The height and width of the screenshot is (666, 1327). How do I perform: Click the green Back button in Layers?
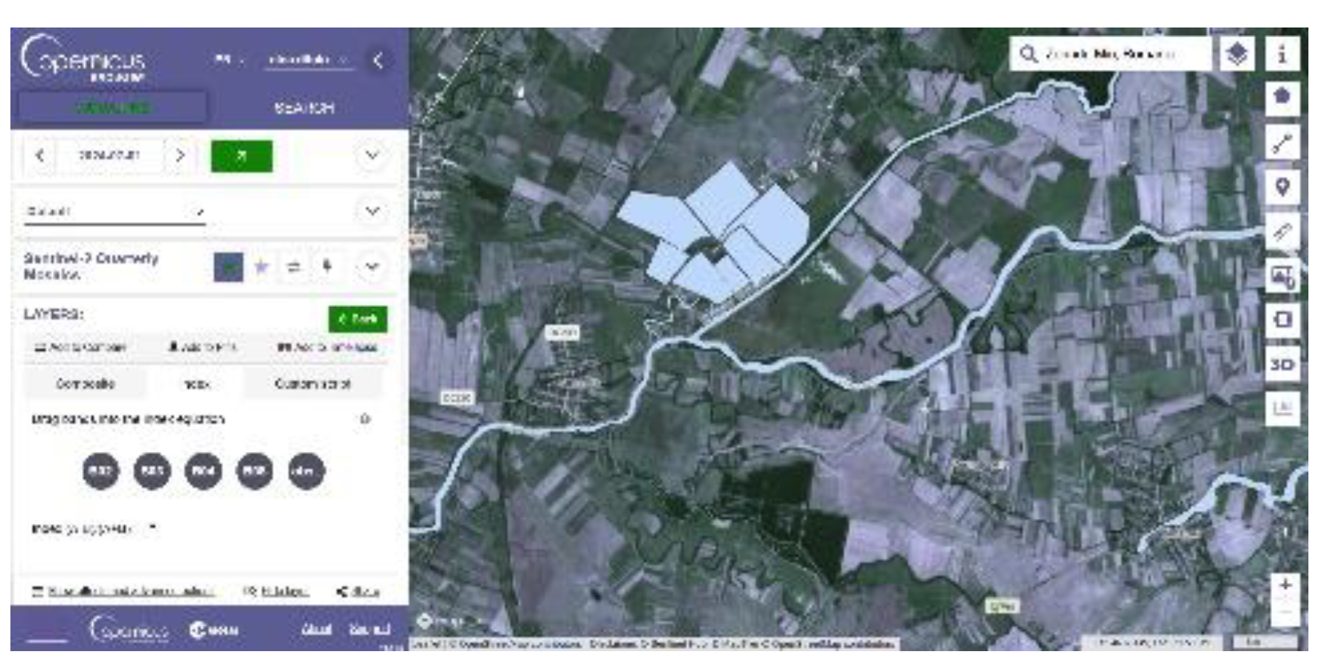358,320
